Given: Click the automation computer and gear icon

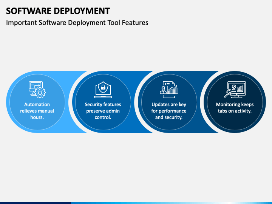Looking at the screenshot, I should 37,90.
